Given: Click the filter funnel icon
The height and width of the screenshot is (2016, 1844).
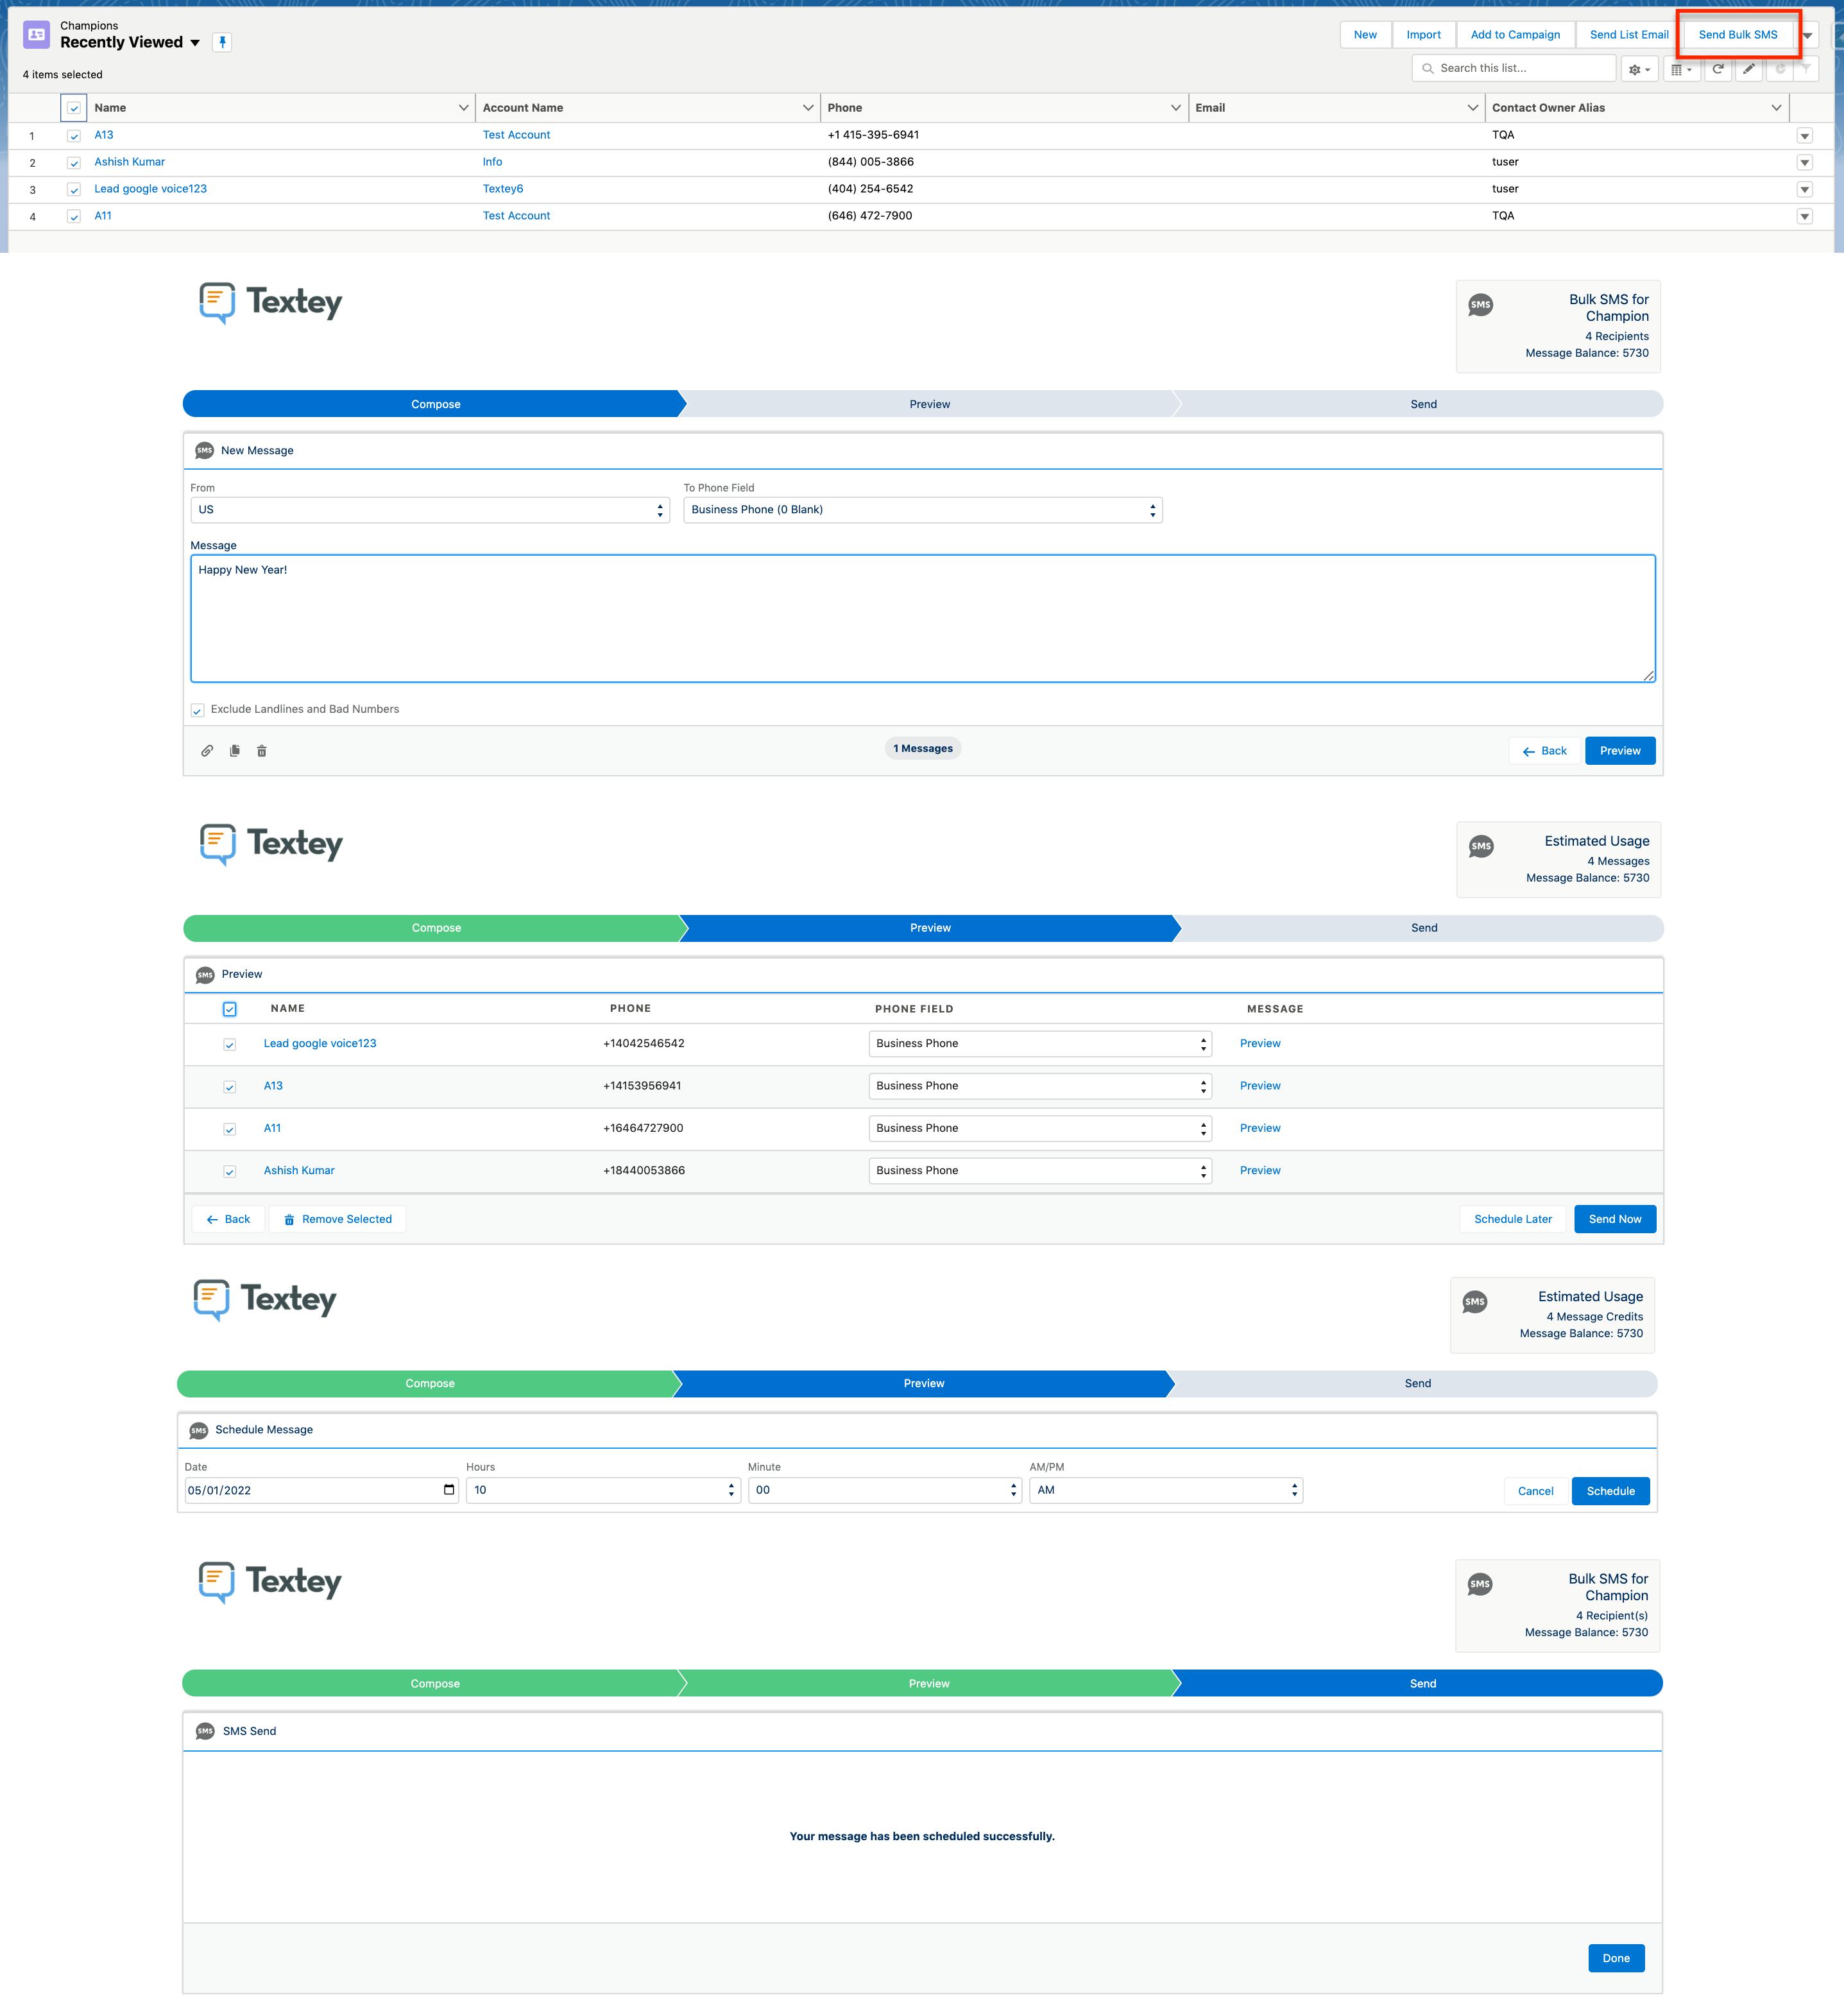Looking at the screenshot, I should click(x=1806, y=69).
